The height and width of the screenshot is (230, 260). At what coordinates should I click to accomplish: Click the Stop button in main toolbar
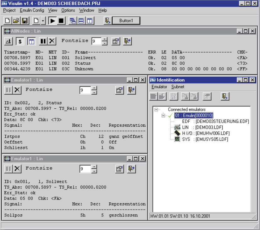(61, 21)
